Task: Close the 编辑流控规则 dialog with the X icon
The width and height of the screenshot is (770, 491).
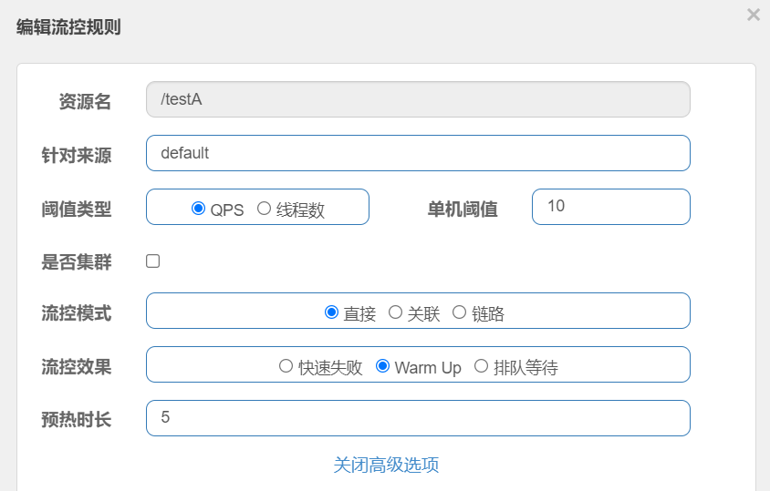Action: click(754, 15)
